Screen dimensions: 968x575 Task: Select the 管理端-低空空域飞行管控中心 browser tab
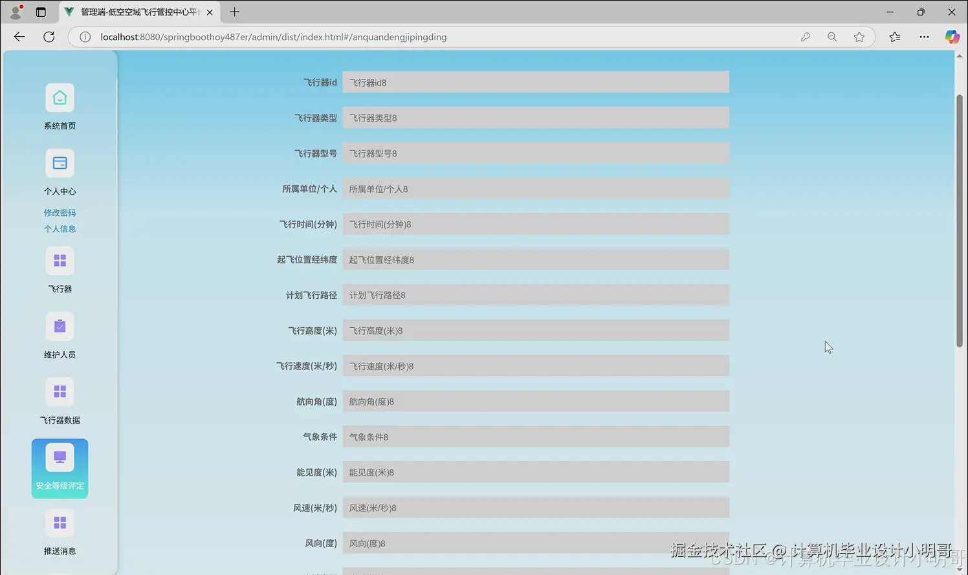pyautogui.click(x=136, y=12)
